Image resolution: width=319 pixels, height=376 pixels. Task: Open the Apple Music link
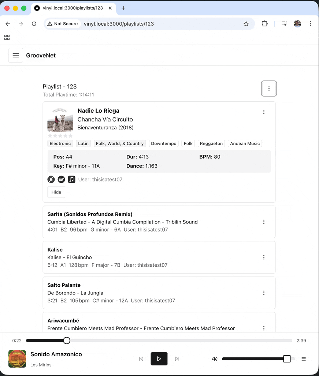(71, 179)
